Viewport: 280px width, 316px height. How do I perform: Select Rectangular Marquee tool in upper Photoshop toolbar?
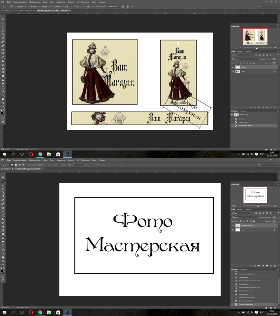click(3, 23)
